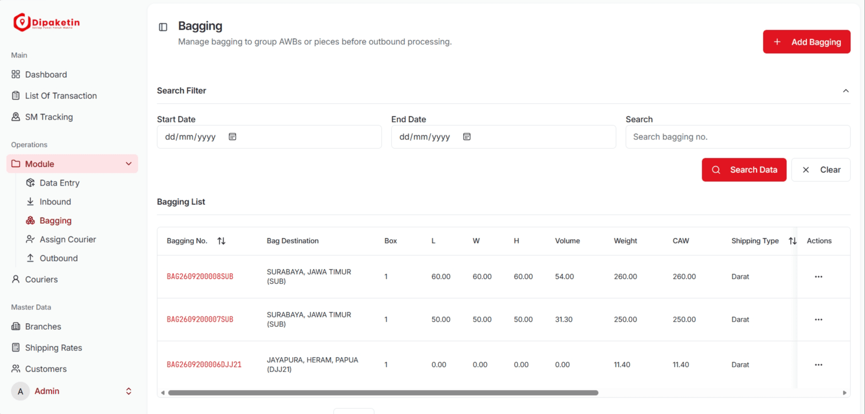Viewport: 865px width, 414px height.
Task: Collapse the Module menu chevron
Action: [128, 164]
